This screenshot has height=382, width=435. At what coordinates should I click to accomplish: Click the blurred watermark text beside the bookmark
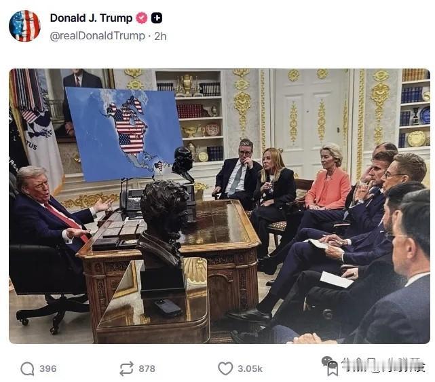(383, 365)
